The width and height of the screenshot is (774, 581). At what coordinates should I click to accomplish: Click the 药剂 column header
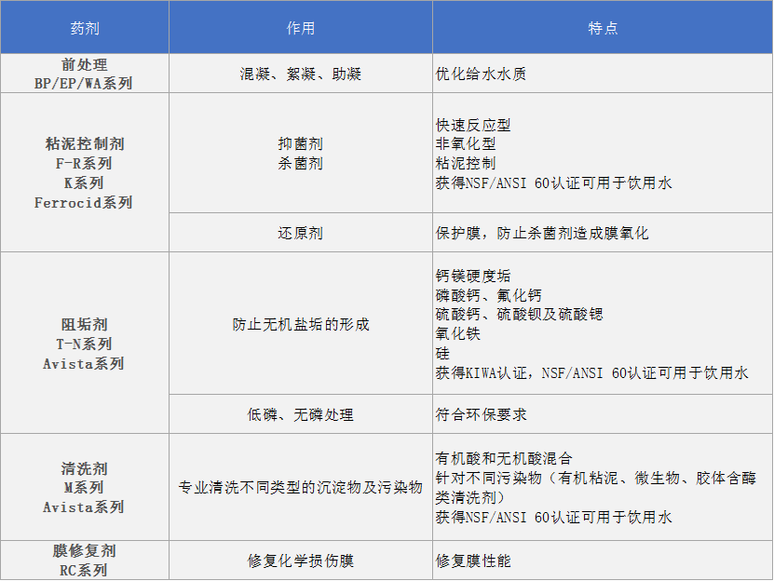click(84, 28)
